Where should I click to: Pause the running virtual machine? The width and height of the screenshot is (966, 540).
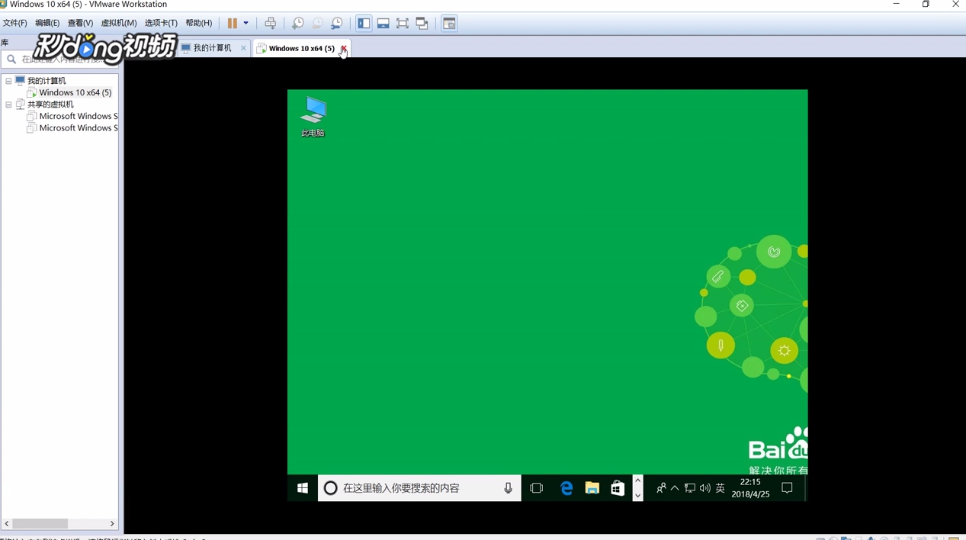tap(233, 24)
